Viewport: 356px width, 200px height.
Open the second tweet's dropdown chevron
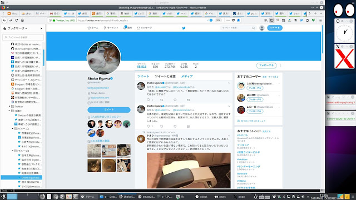coord(229,106)
